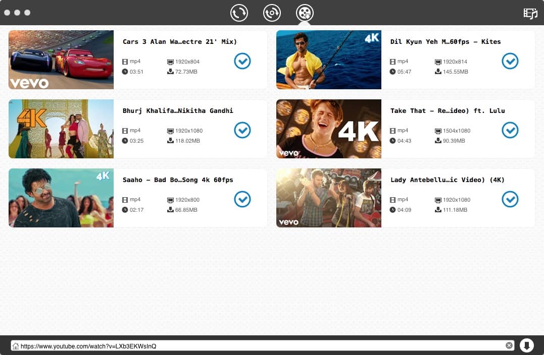Open the Saaho Bad Boy thumbnail

pyautogui.click(x=61, y=198)
